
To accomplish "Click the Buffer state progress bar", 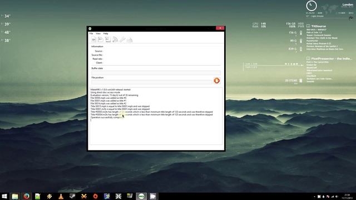I will point(156,73).
